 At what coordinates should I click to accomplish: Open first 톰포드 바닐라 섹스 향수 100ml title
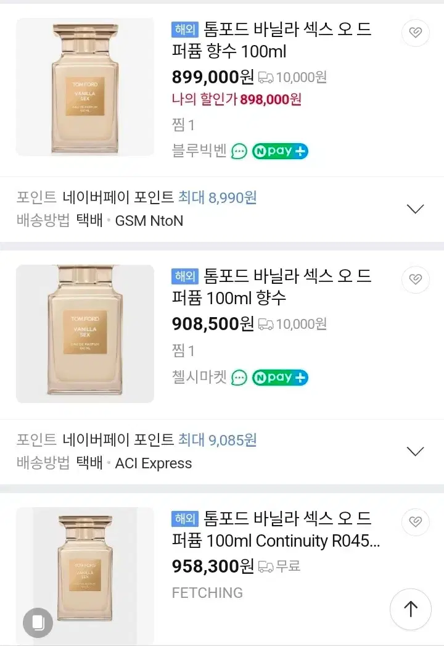click(x=272, y=40)
